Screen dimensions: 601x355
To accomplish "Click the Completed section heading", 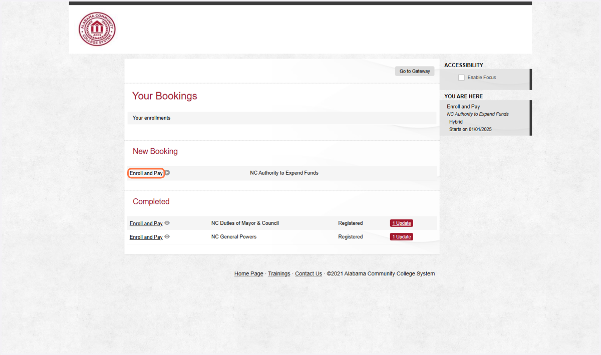I will click(x=151, y=202).
